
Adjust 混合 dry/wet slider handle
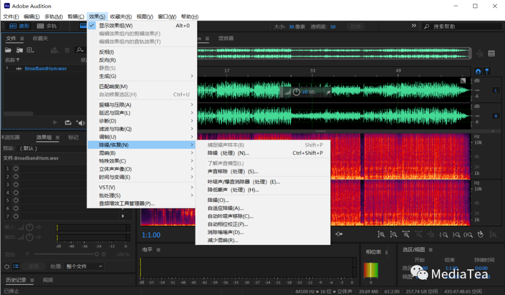[96, 254]
